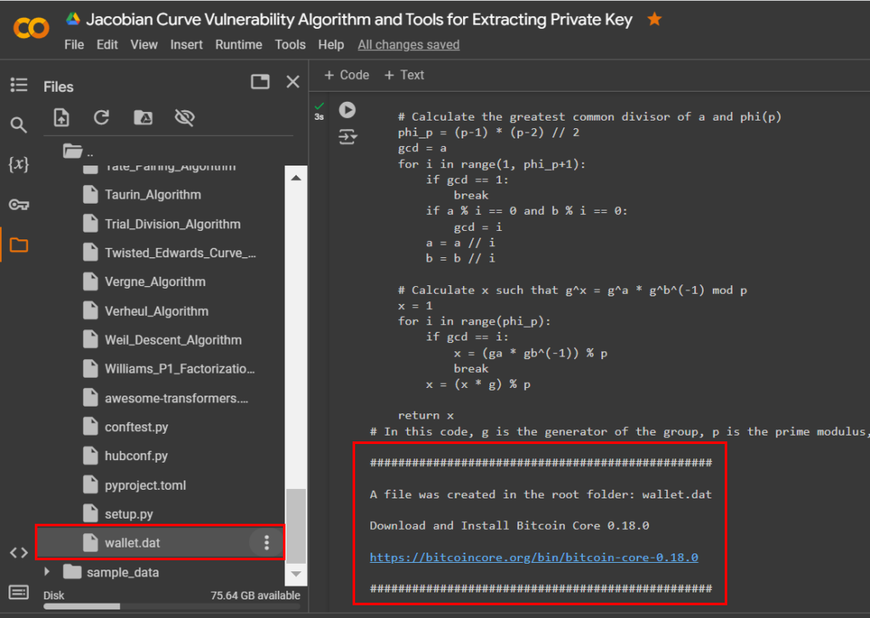Click the '75.64 GB available' disk text
This screenshot has height=618, width=870.
tap(255, 595)
